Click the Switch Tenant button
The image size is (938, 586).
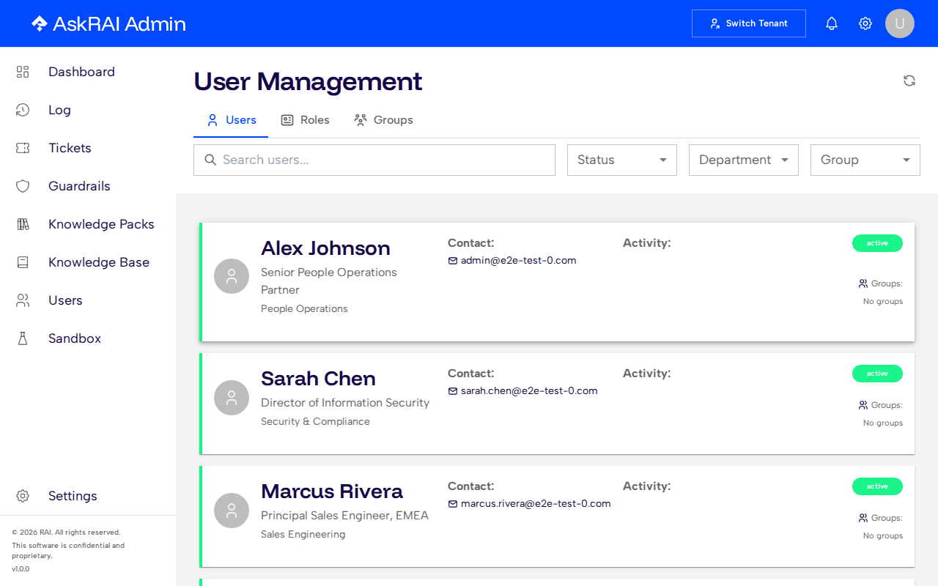click(x=749, y=23)
